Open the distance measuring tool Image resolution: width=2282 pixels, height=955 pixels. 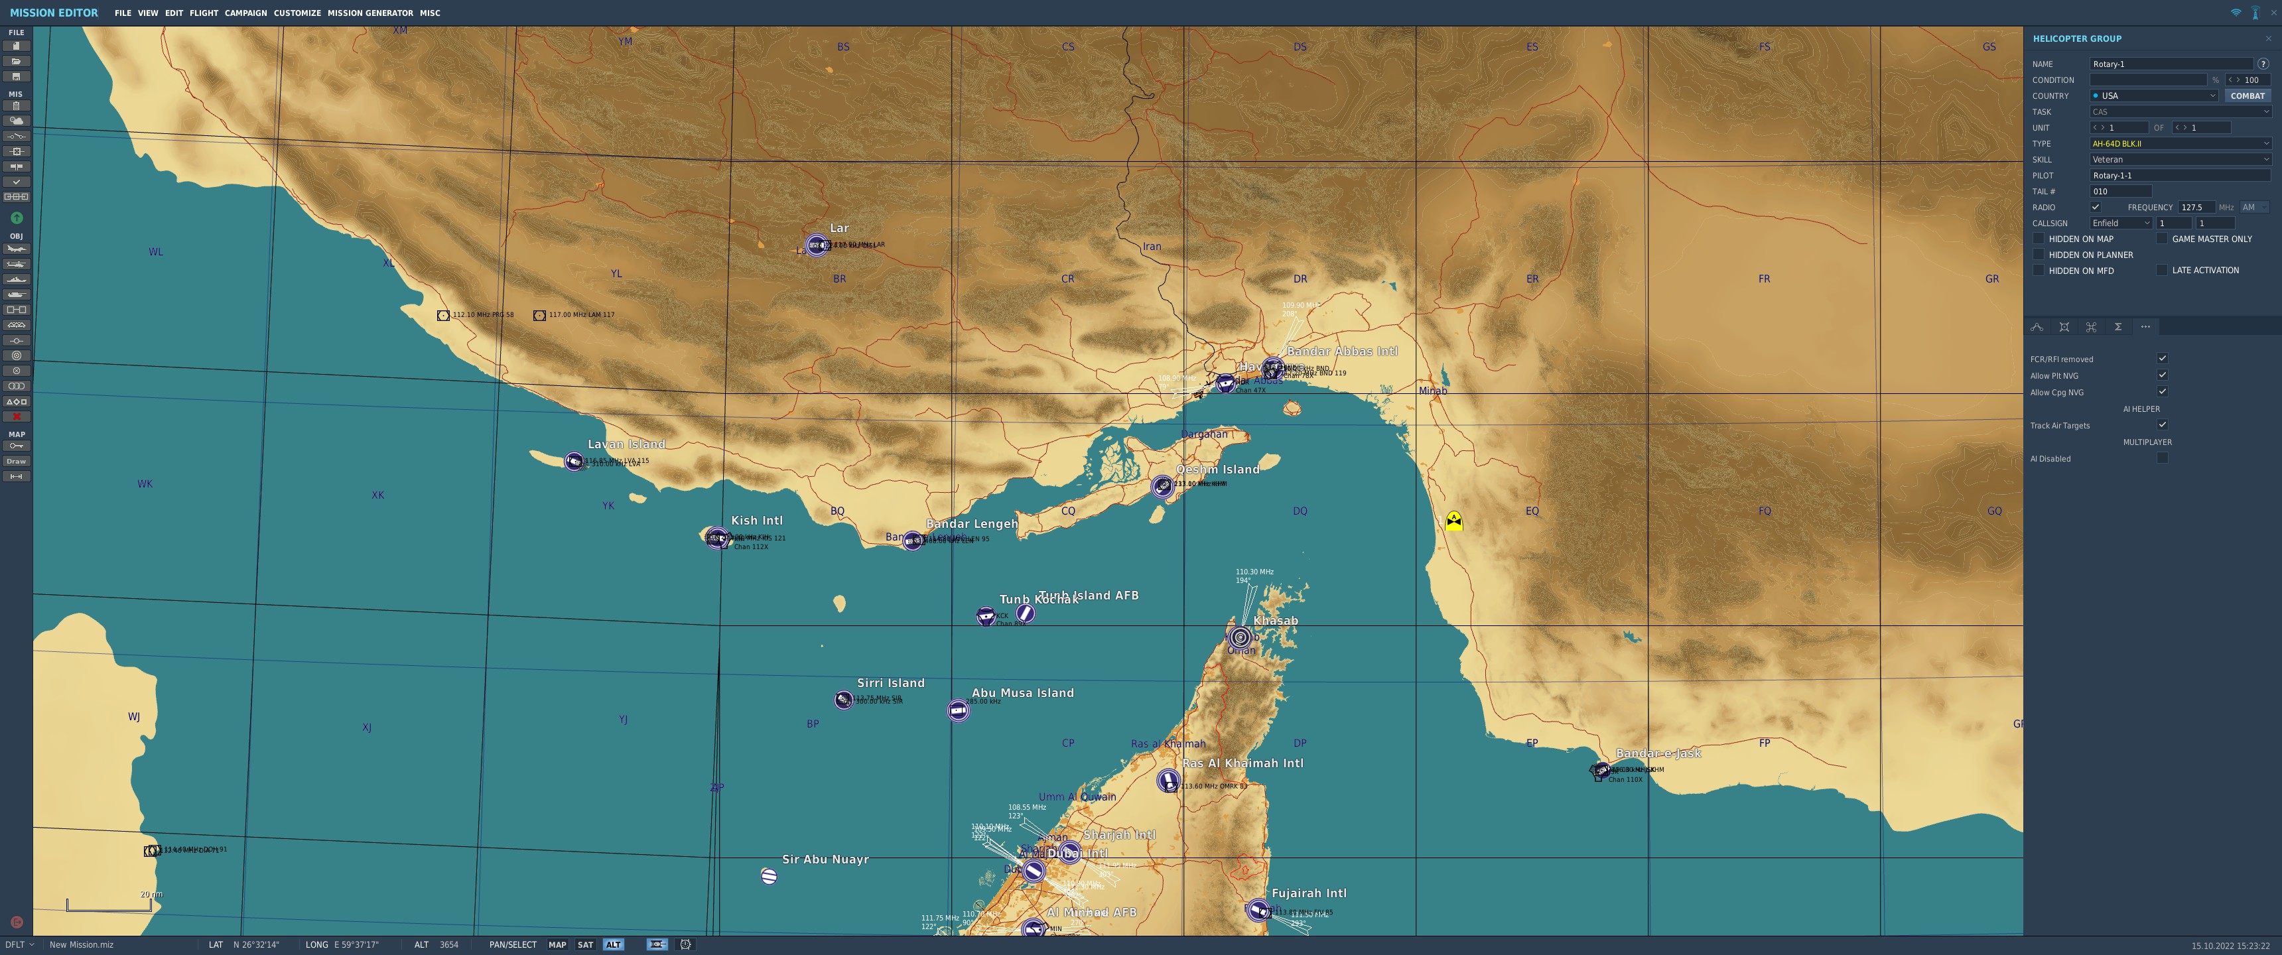pyautogui.click(x=16, y=476)
